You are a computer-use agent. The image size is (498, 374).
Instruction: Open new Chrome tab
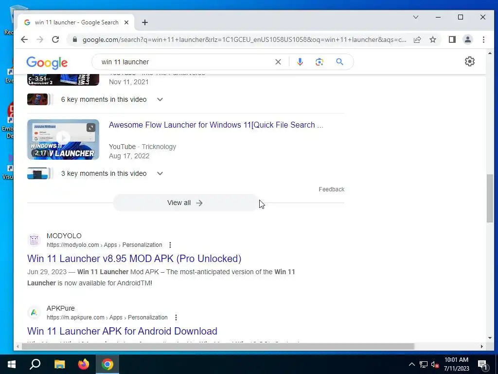point(145,22)
